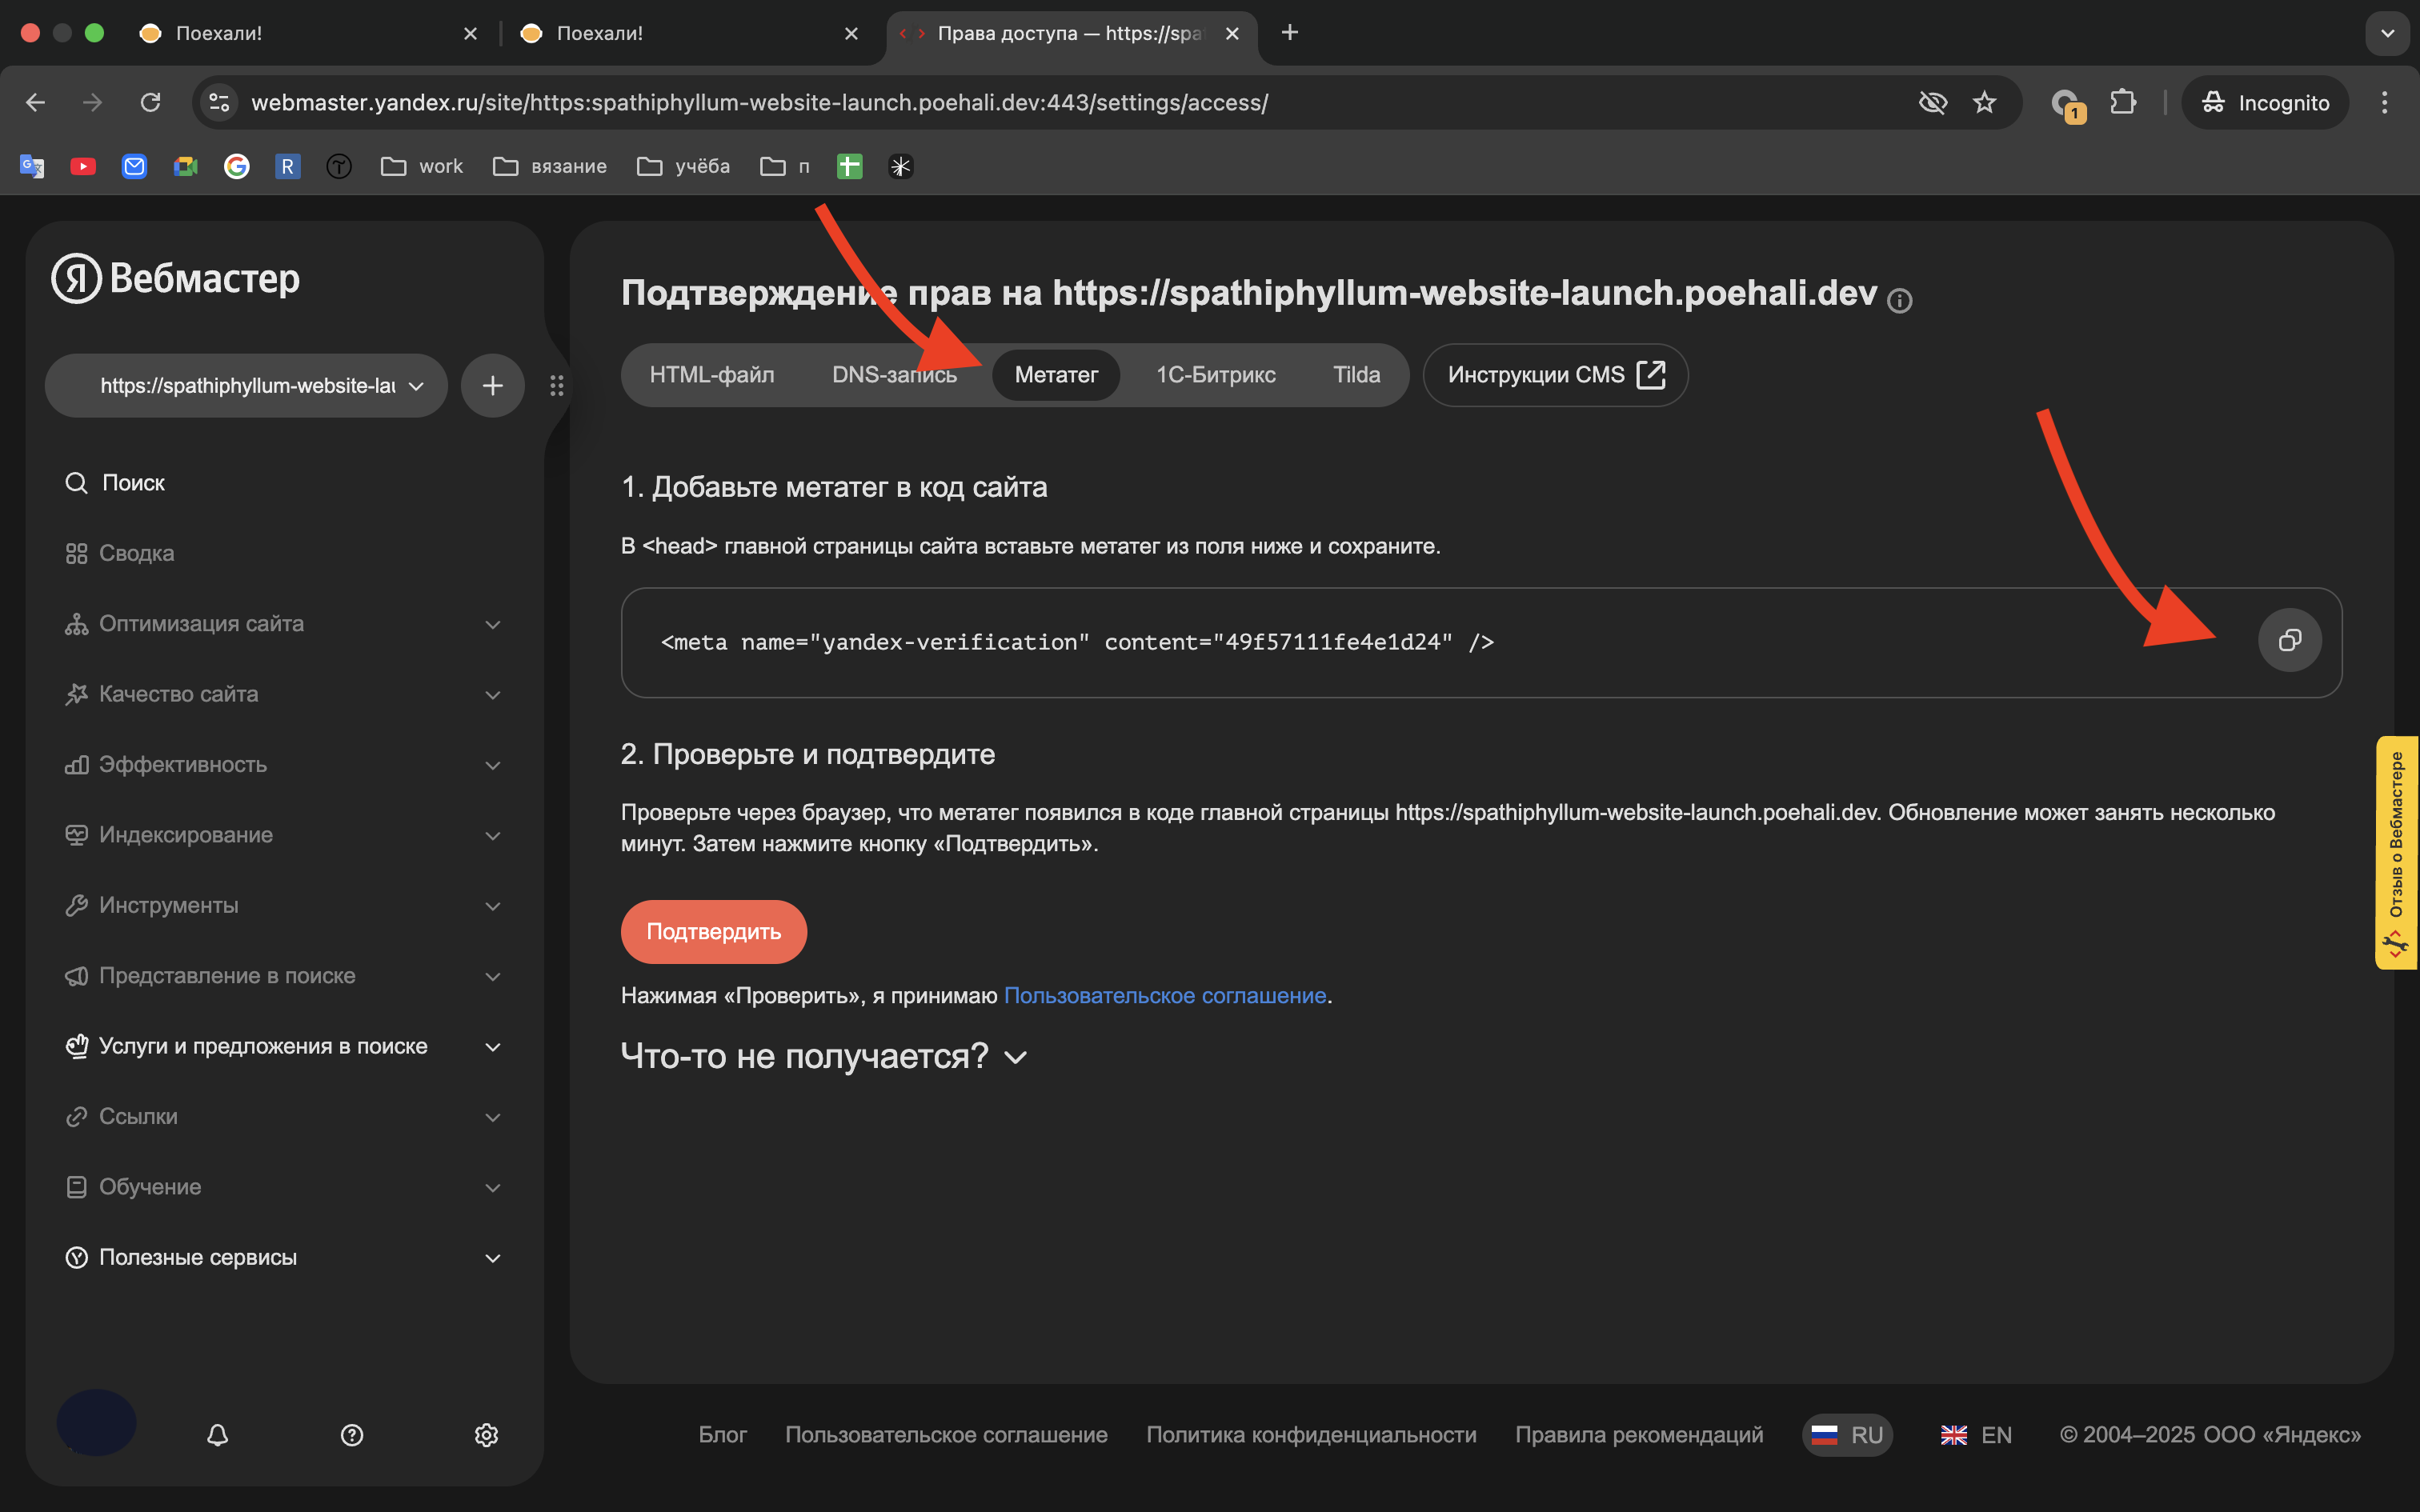Open the Поиск section in the sidebar
The image size is (2420, 1512).
pyautogui.click(x=134, y=482)
